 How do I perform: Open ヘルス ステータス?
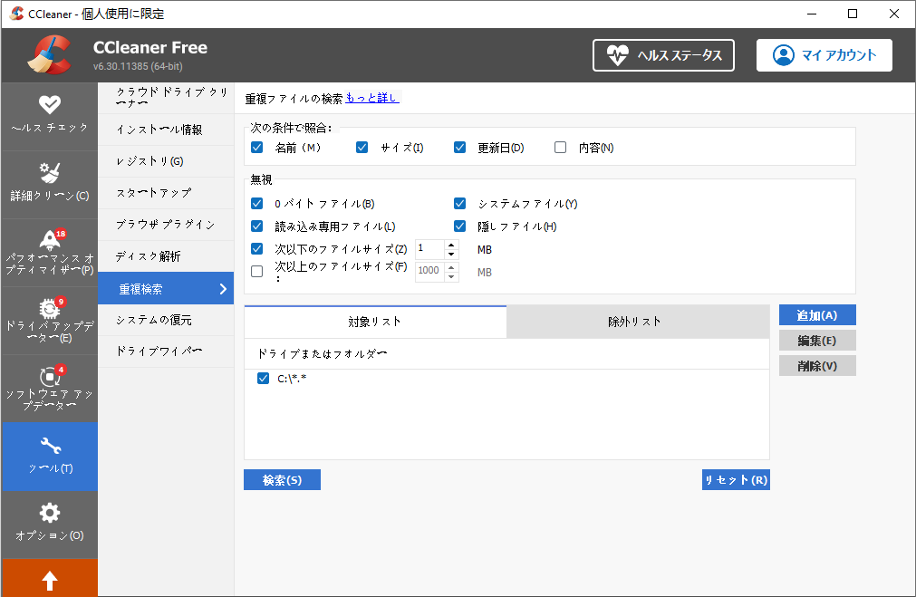(663, 55)
